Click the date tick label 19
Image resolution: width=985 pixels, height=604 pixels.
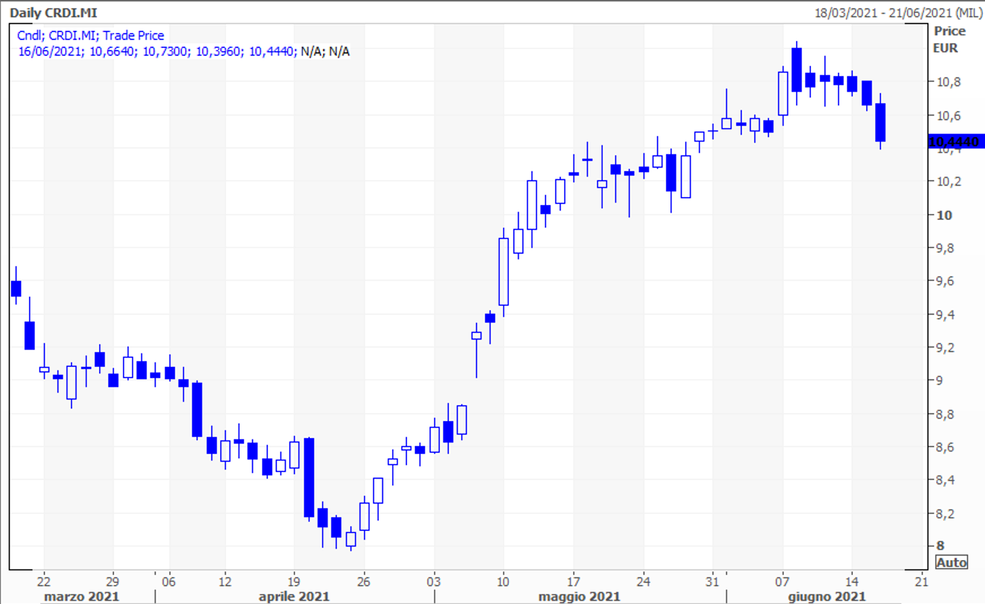(294, 581)
